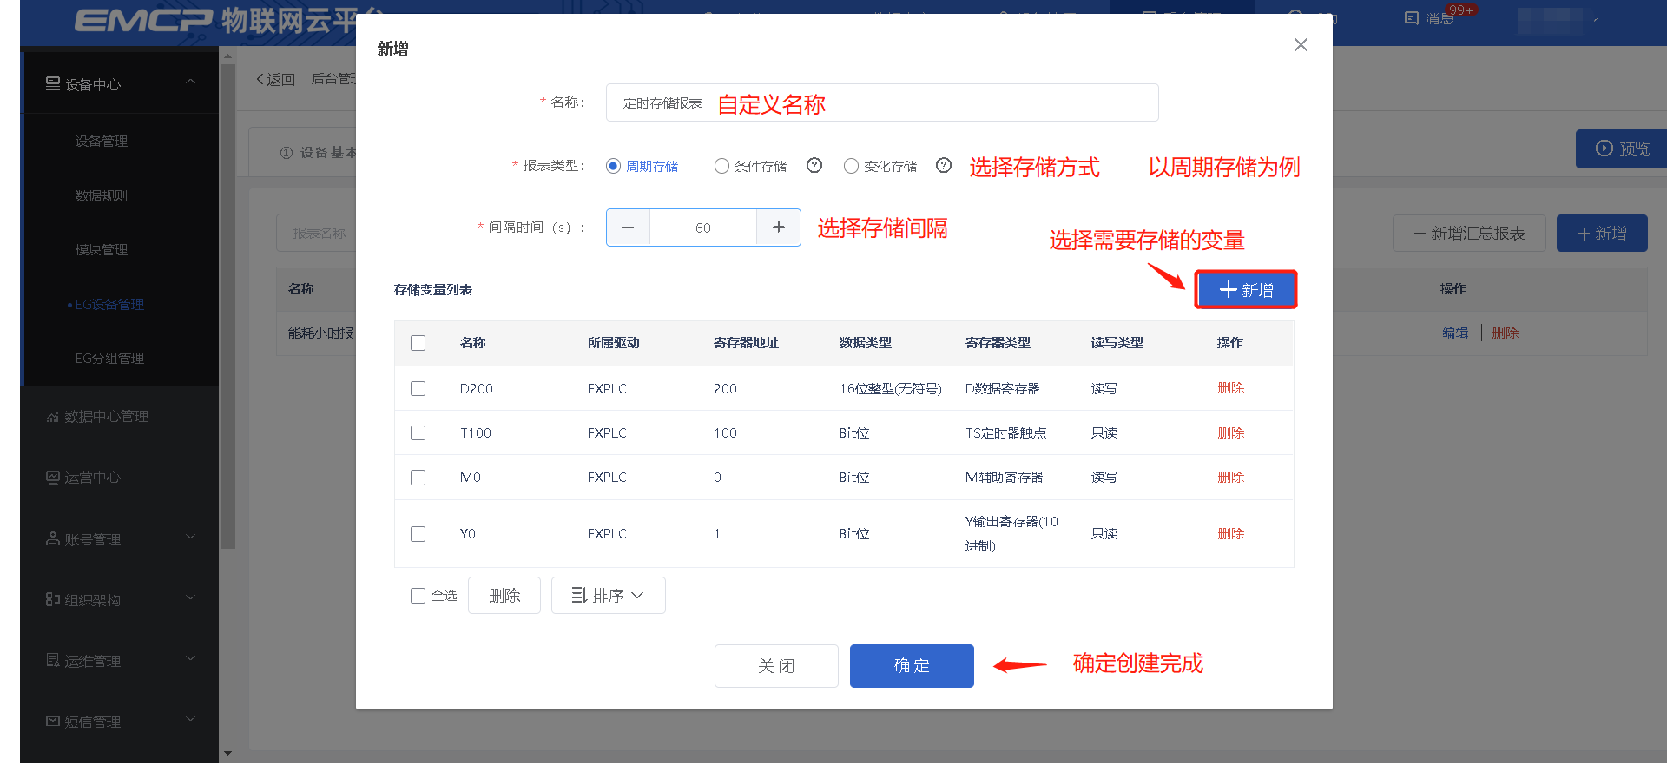Click the 名称 input field in the dialog
The image size is (1667, 772).
tap(882, 102)
